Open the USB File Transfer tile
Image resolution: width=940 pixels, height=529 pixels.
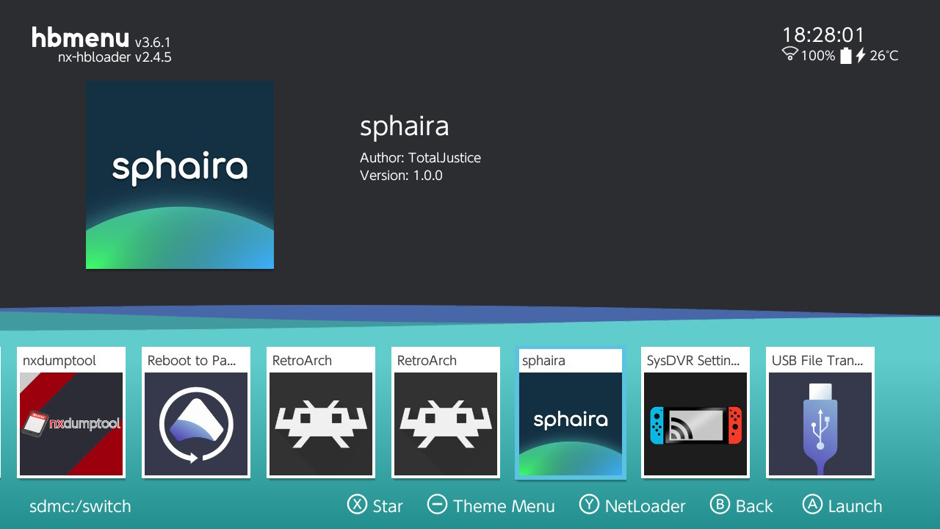(820, 412)
